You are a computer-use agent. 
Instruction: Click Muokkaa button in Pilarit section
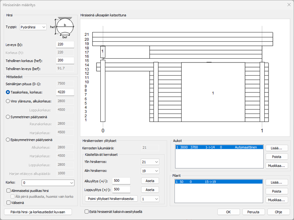(277, 200)
